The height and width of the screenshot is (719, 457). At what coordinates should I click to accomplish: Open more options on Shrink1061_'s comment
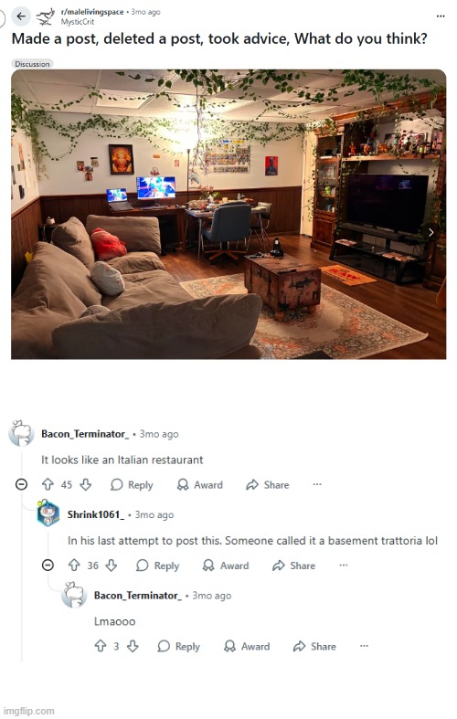(344, 565)
